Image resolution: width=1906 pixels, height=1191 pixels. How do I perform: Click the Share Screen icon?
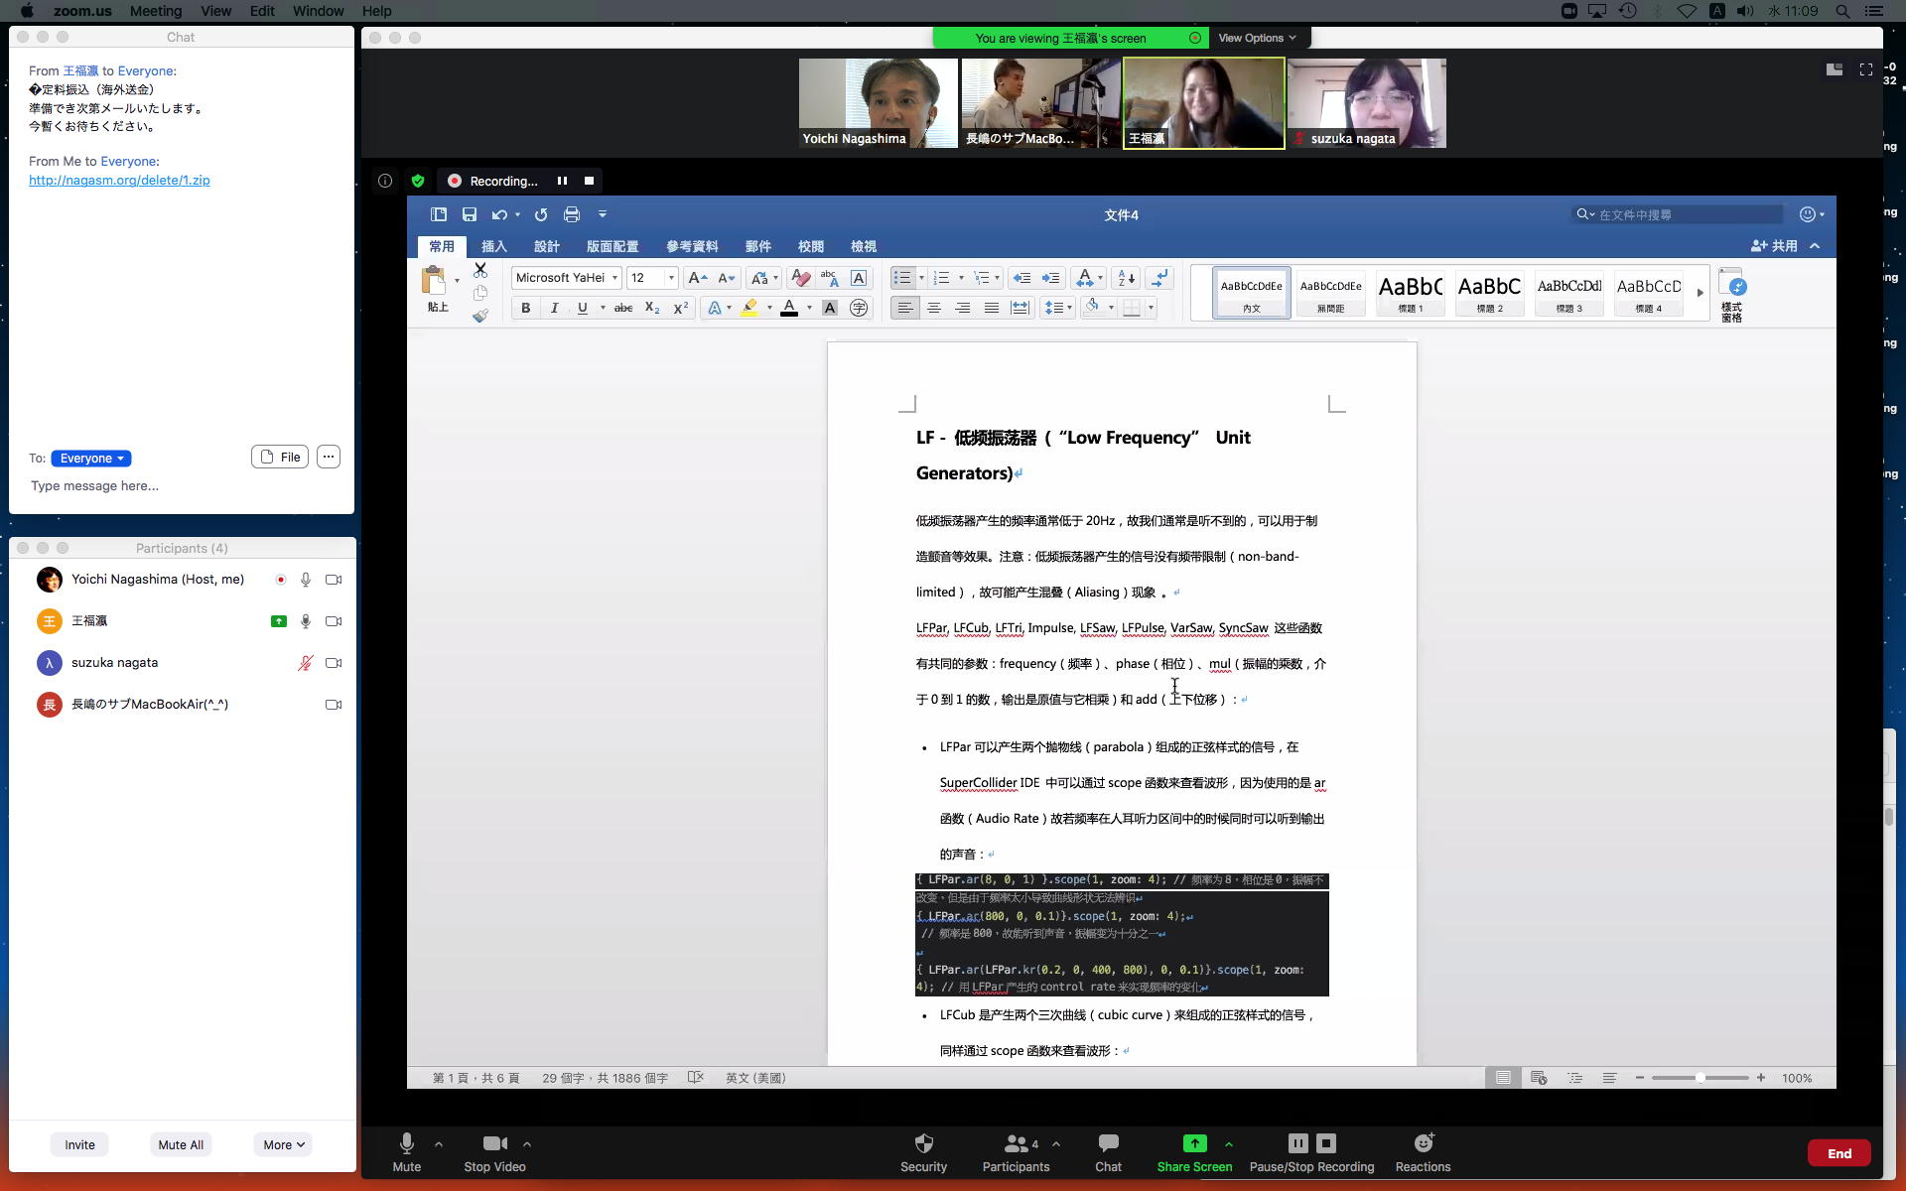(1194, 1143)
